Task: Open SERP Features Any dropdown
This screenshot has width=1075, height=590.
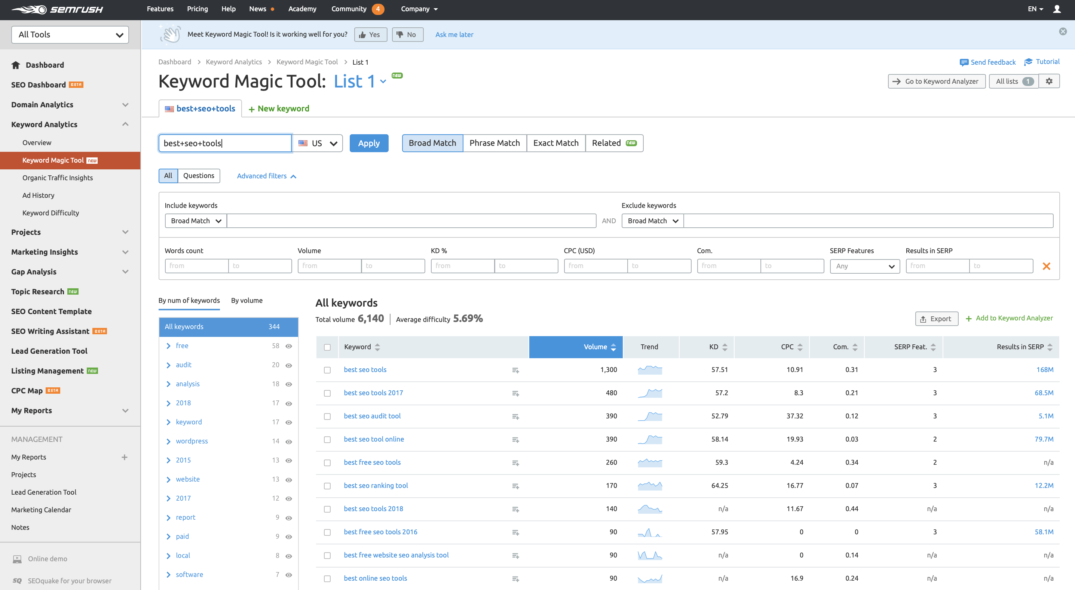Action: (x=865, y=266)
